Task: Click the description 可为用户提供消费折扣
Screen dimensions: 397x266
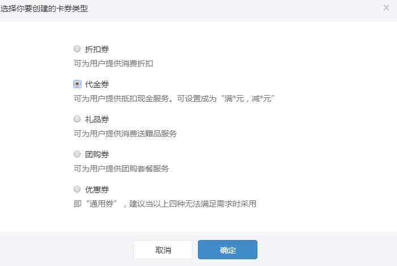Action: [x=113, y=63]
